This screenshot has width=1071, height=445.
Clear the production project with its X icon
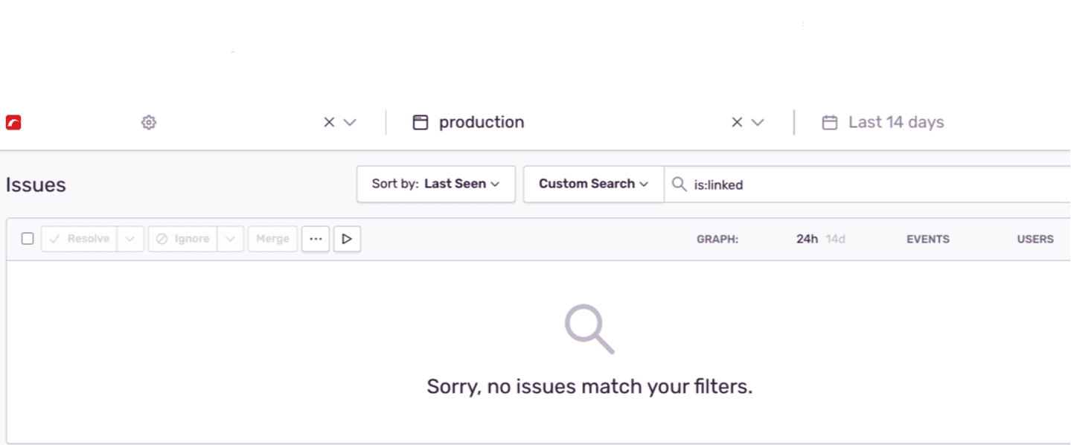click(x=735, y=122)
